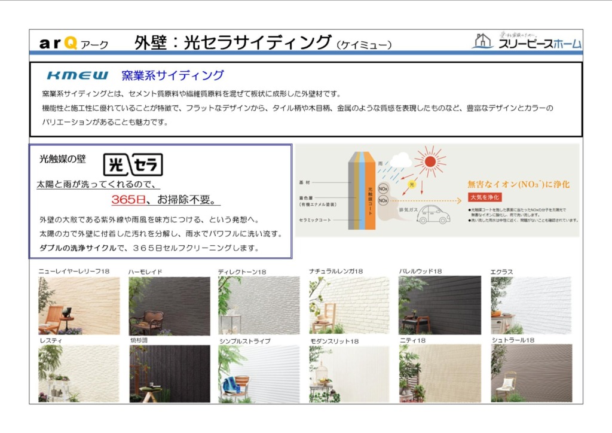The width and height of the screenshot is (612, 433).
Task: Click the 大気を浄化 red label
Action: (x=484, y=197)
